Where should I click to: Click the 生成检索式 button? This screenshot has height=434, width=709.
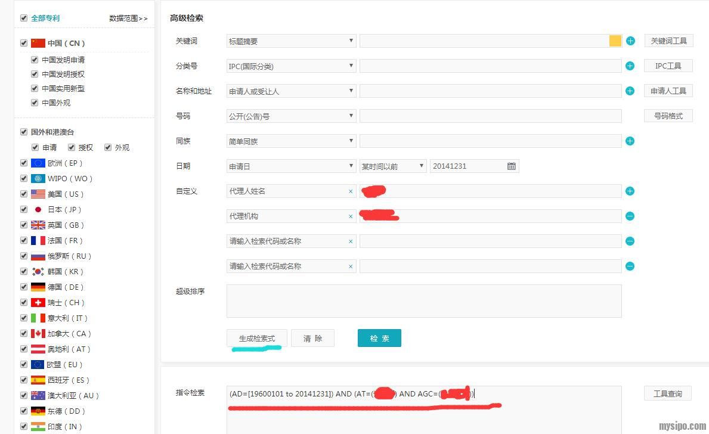[x=257, y=338]
